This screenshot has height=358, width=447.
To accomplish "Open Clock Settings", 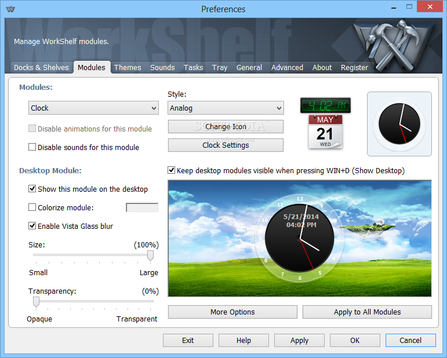I will [226, 145].
